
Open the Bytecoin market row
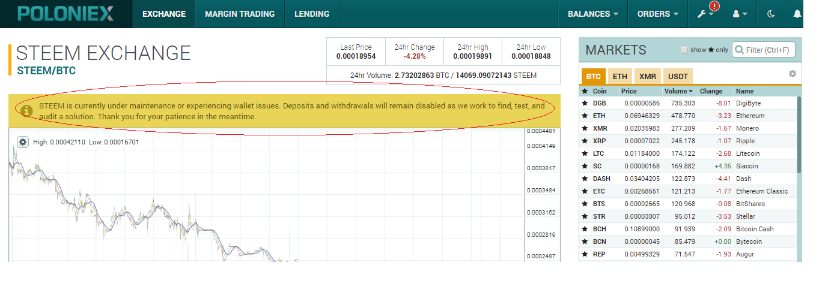[x=688, y=241]
